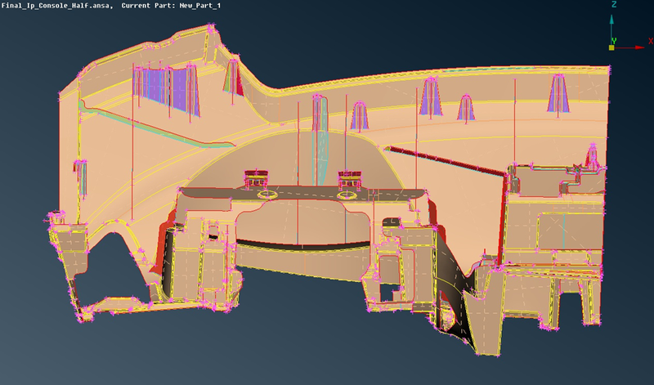The height and width of the screenshot is (385, 654).
Task: Click the green Y axis label on triad
Action: click(x=614, y=41)
